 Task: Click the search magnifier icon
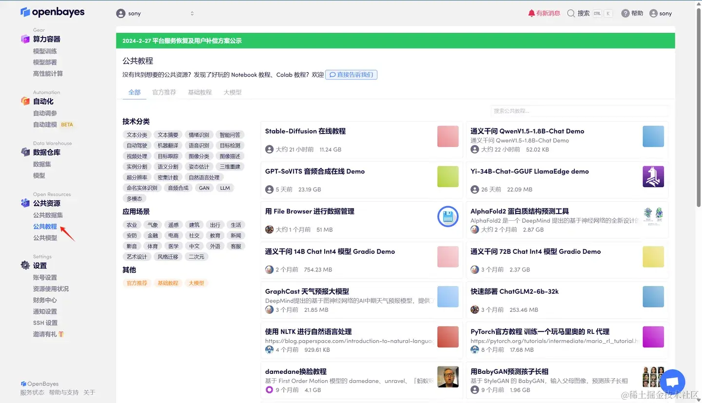tap(571, 14)
